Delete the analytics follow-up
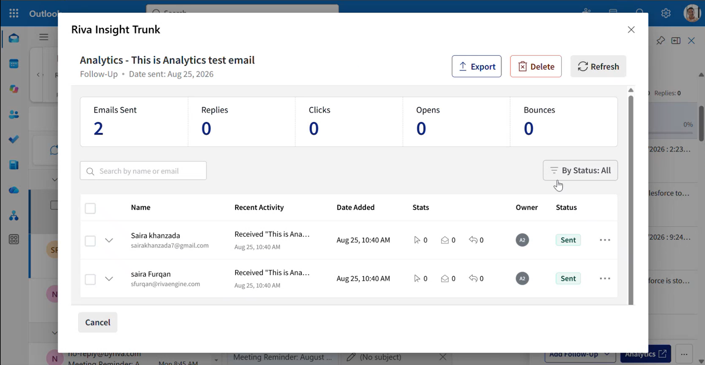This screenshot has height=365, width=705. pos(536,66)
